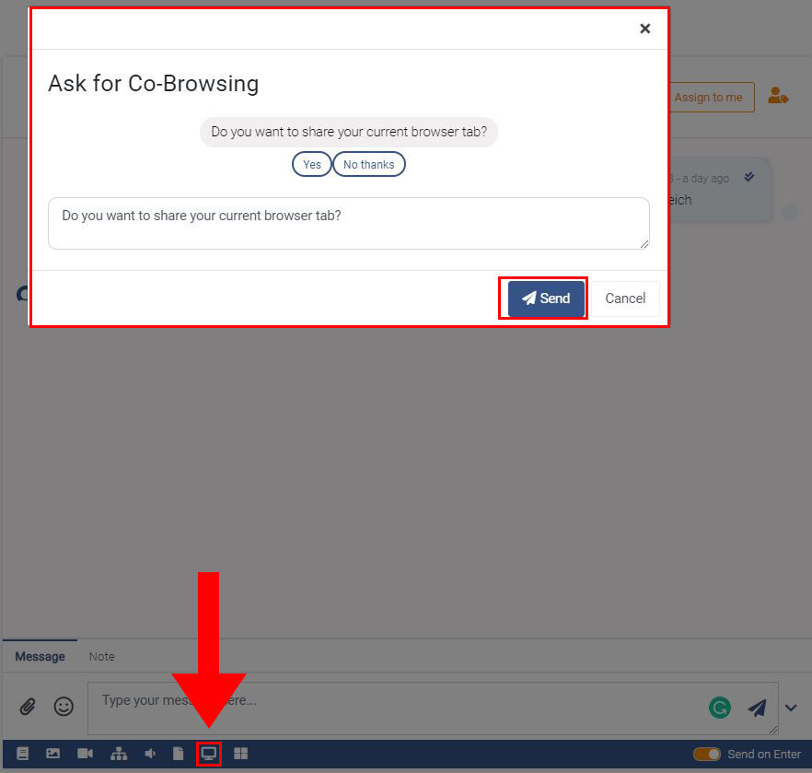This screenshot has height=773, width=812.
Task: Open the chatbot flow hierarchy icon
Action: (x=119, y=754)
